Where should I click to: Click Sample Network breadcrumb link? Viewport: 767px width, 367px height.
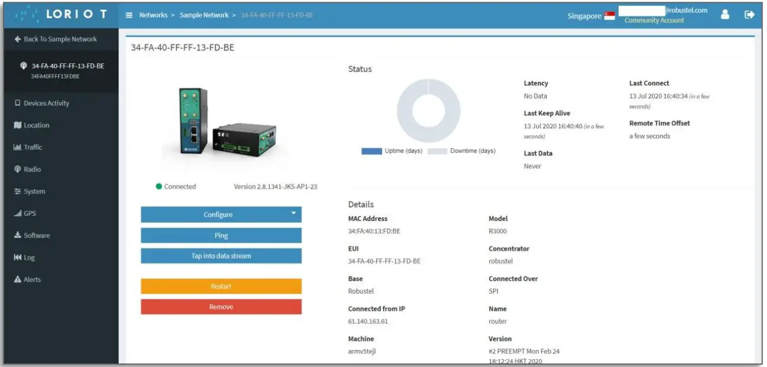coord(204,15)
